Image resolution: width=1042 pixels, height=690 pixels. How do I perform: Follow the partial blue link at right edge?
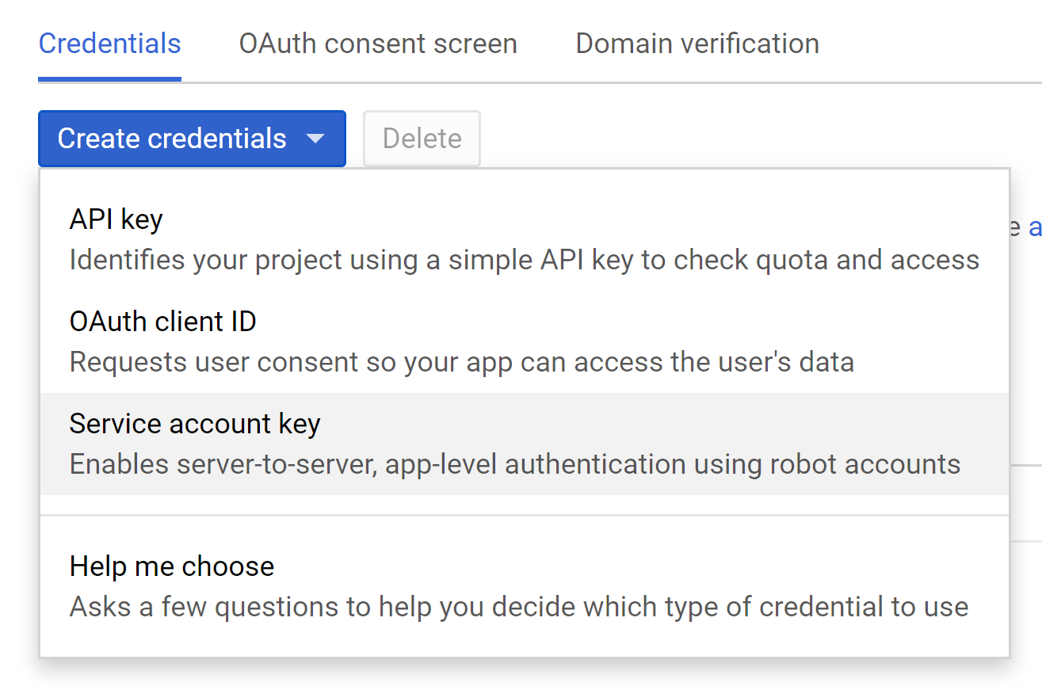click(1035, 227)
